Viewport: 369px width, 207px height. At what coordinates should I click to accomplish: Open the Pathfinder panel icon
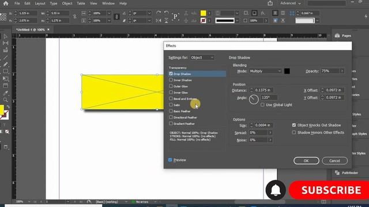(337, 172)
